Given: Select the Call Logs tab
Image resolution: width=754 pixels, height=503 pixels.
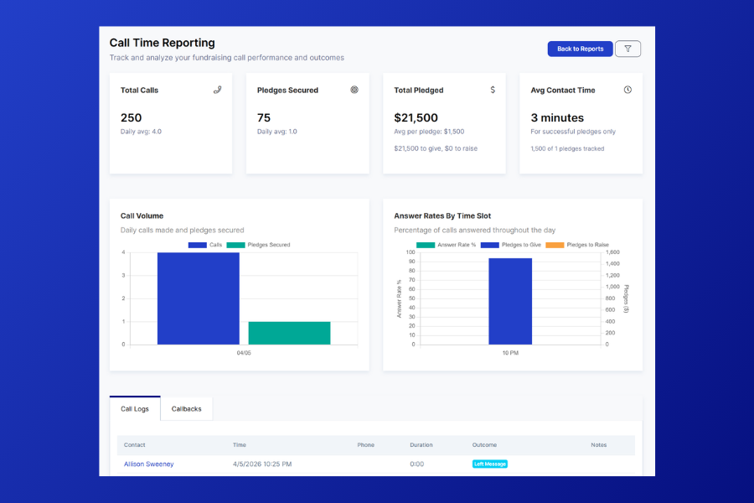Looking at the screenshot, I should [135, 409].
